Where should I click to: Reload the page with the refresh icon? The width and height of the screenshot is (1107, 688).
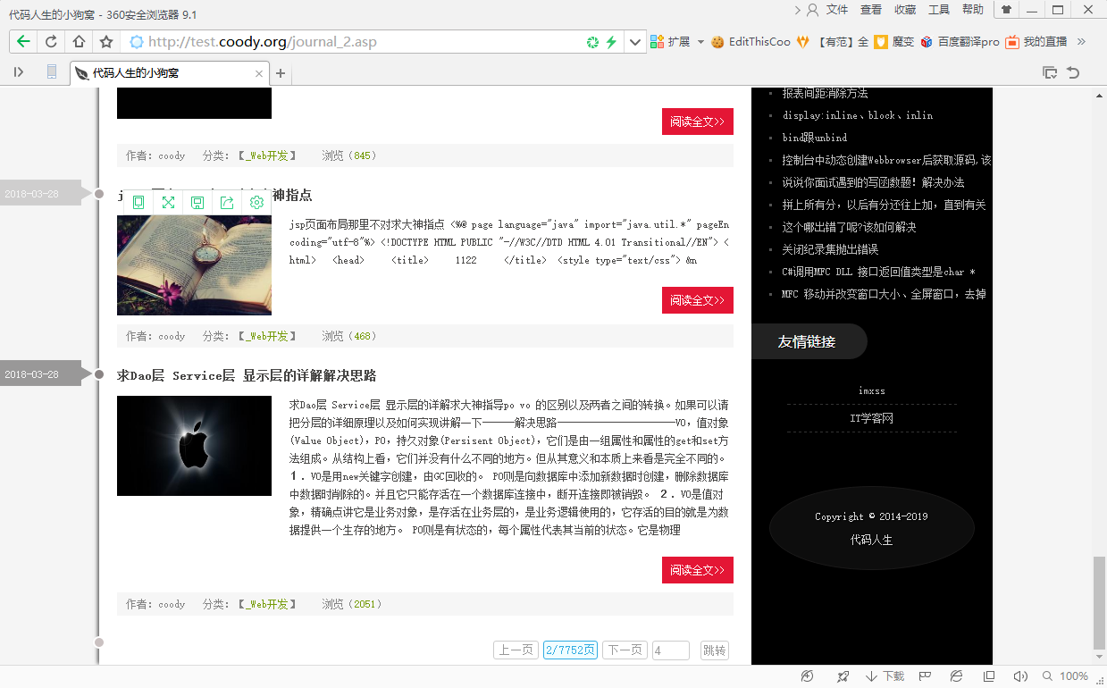point(51,42)
